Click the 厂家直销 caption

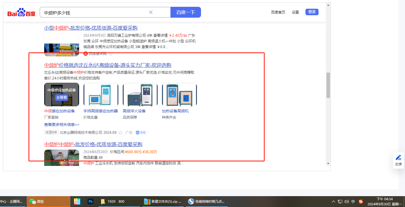[51, 117]
